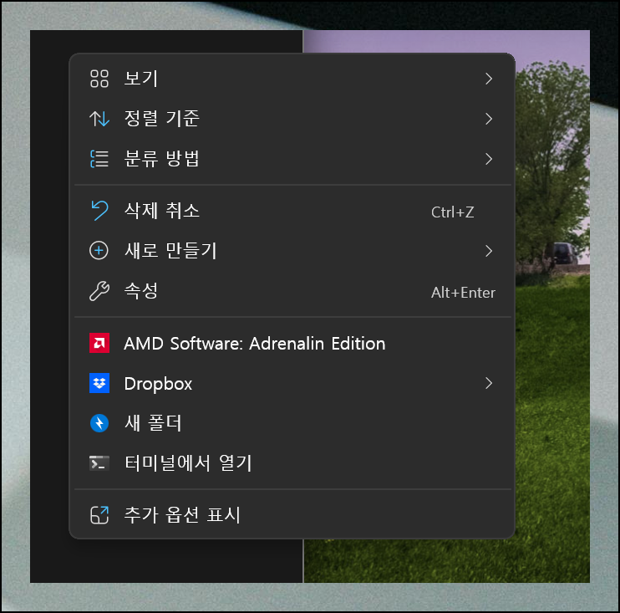Click the terminal prompt icon

click(99, 463)
